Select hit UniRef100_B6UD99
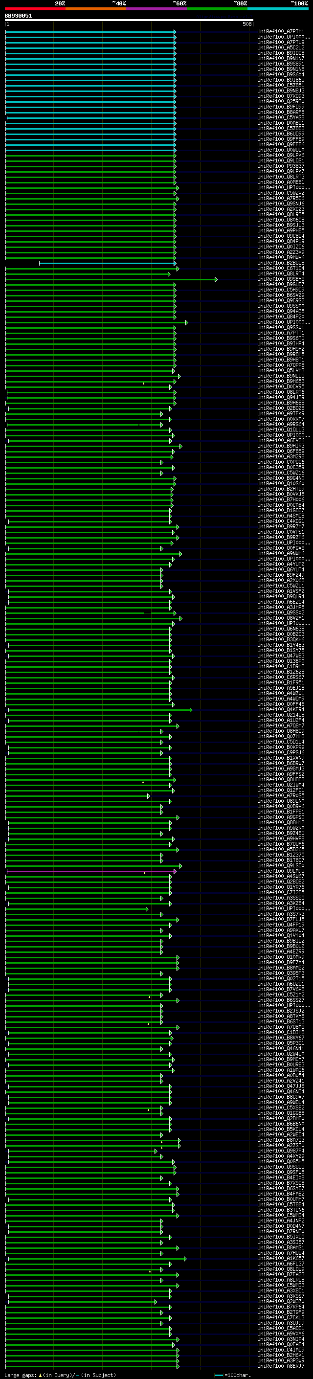This screenshot has width=313, height=1379. pyautogui.click(x=281, y=134)
